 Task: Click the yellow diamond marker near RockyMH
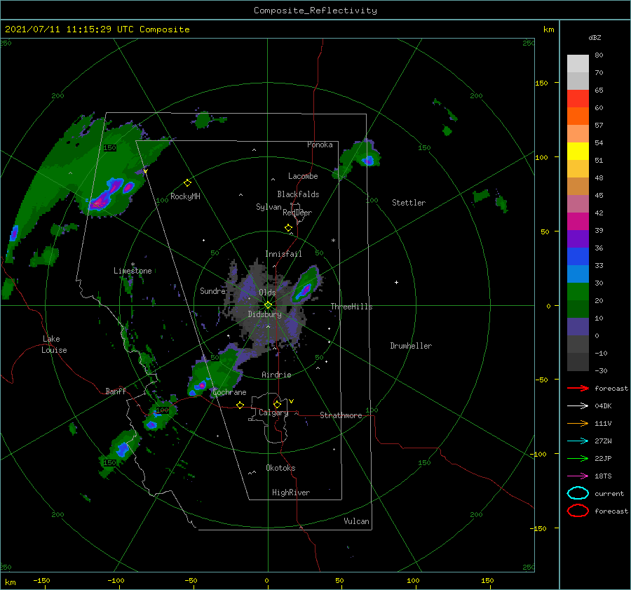pos(187,183)
